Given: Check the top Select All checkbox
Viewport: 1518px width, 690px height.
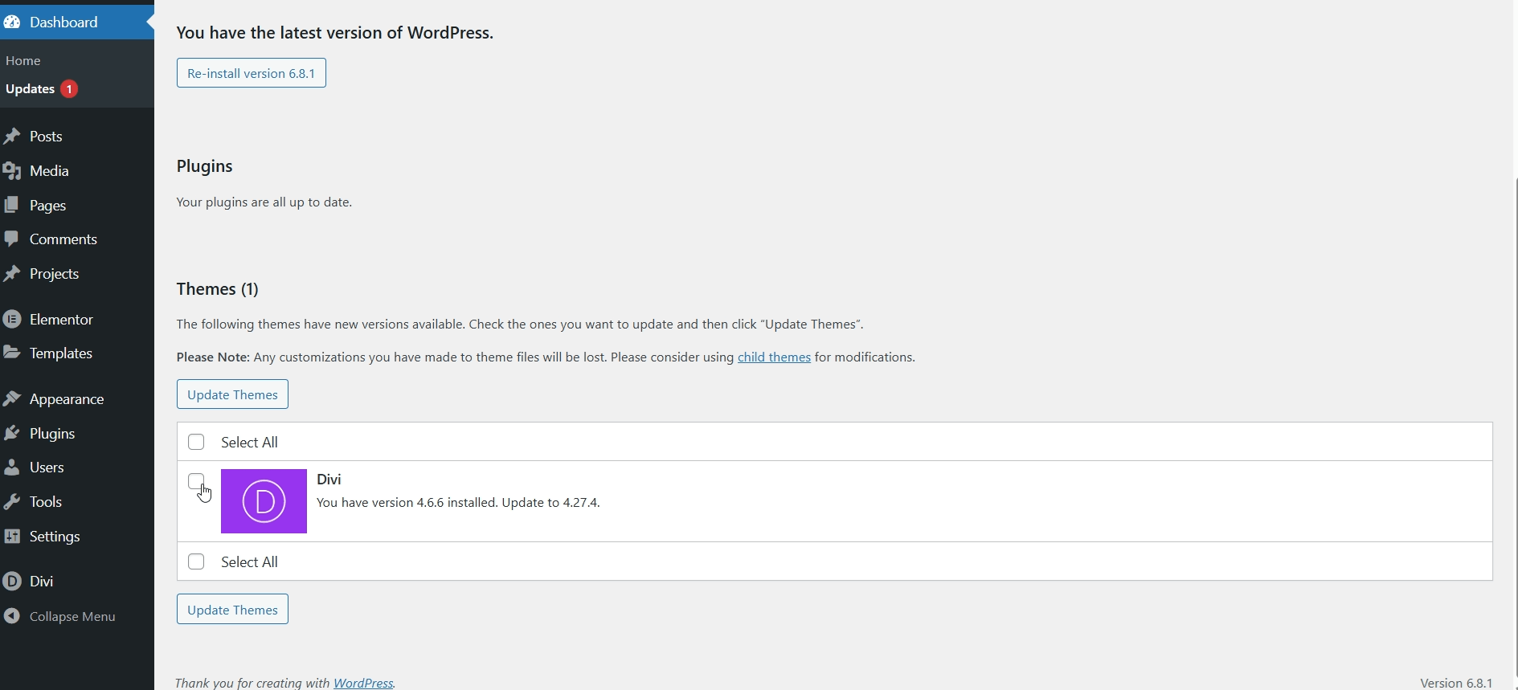Looking at the screenshot, I should (x=196, y=443).
